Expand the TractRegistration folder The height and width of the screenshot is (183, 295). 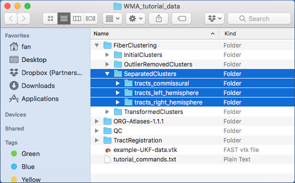click(x=97, y=140)
